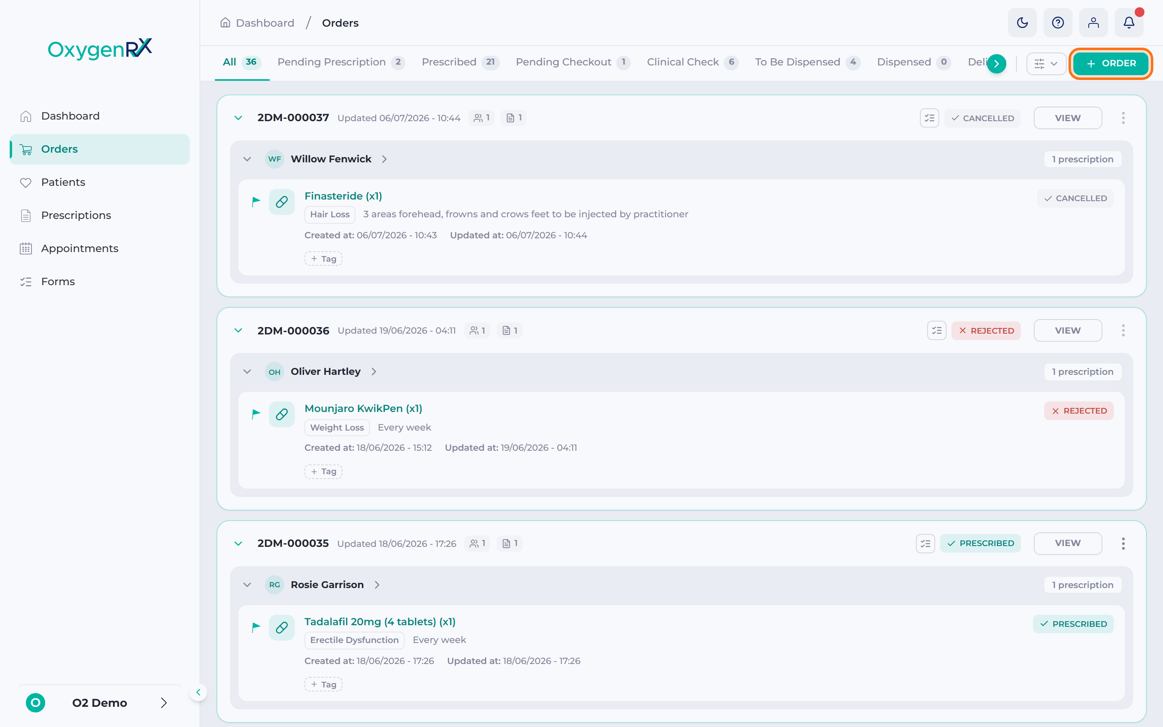Open more options for order 2DM-000035
The width and height of the screenshot is (1163, 727).
(1123, 543)
